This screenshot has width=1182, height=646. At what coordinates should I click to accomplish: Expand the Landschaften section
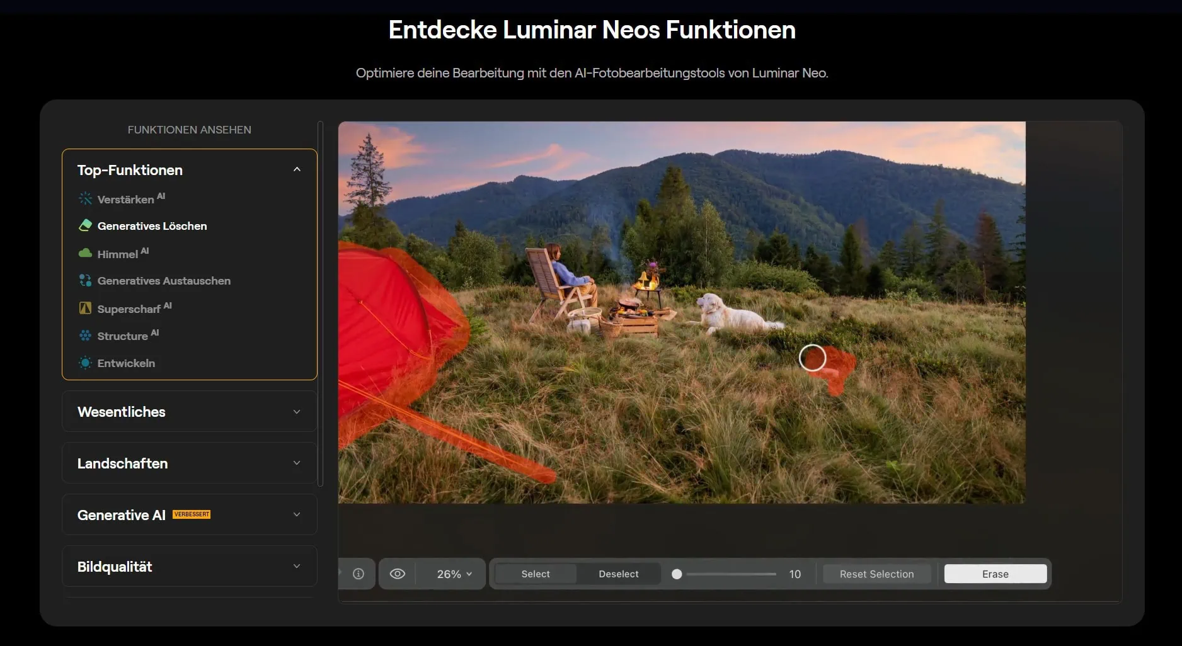(190, 463)
